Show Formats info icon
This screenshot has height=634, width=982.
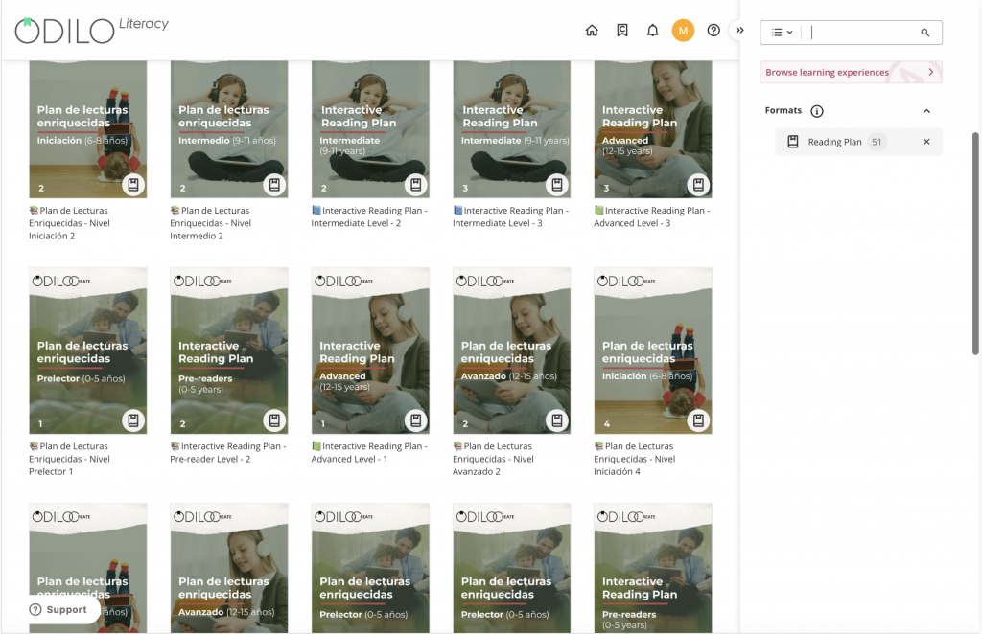(817, 111)
